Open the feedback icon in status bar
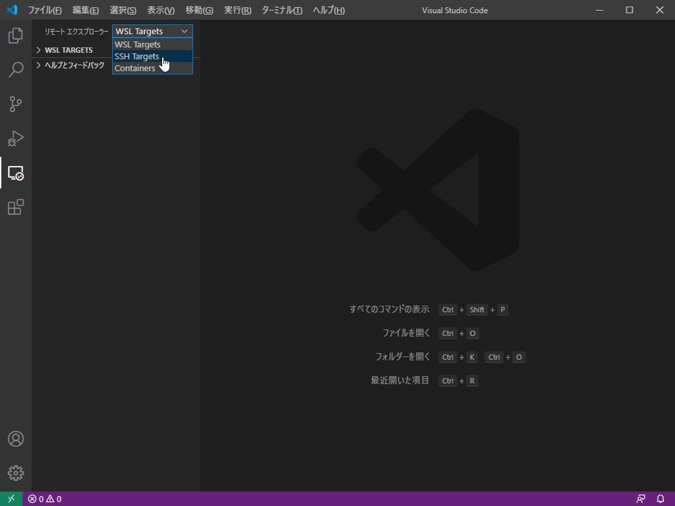Screen dimensions: 675x506 [x=641, y=499]
